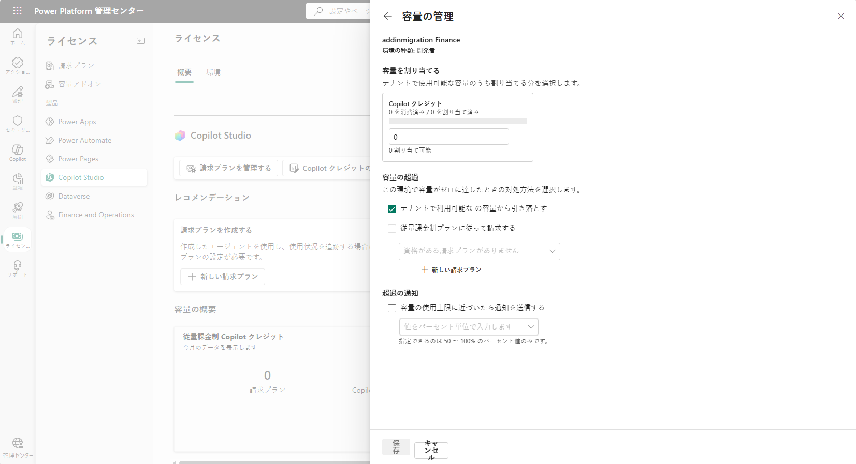Screen dimensions: 856x464
Task: Click the 保存 save button
Action: [396, 447]
